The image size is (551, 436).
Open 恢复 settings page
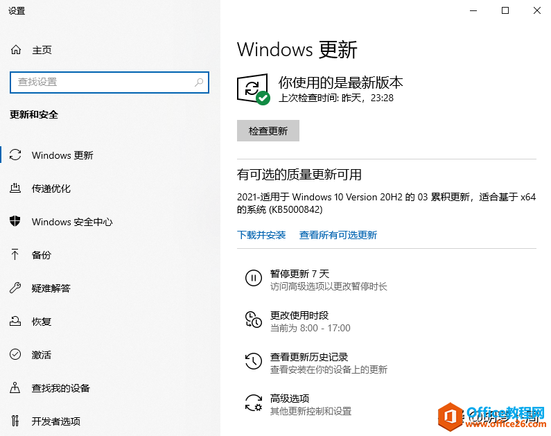pos(42,322)
